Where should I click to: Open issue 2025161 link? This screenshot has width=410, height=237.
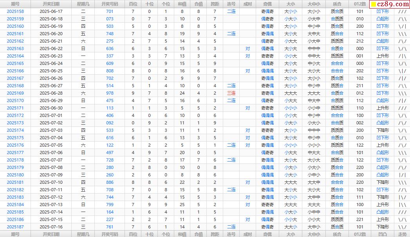(15, 34)
